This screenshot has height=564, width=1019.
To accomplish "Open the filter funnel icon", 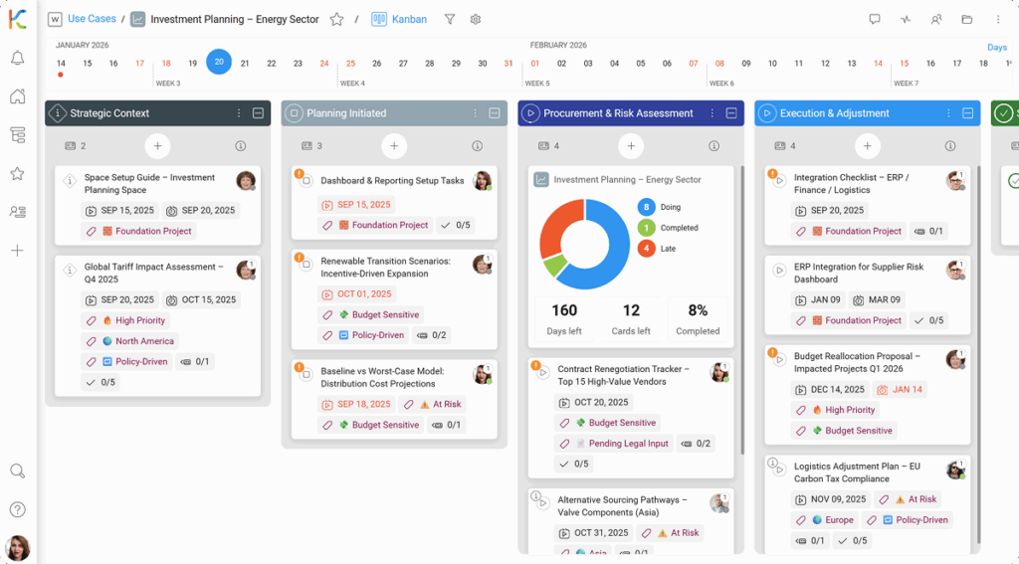I will (450, 19).
